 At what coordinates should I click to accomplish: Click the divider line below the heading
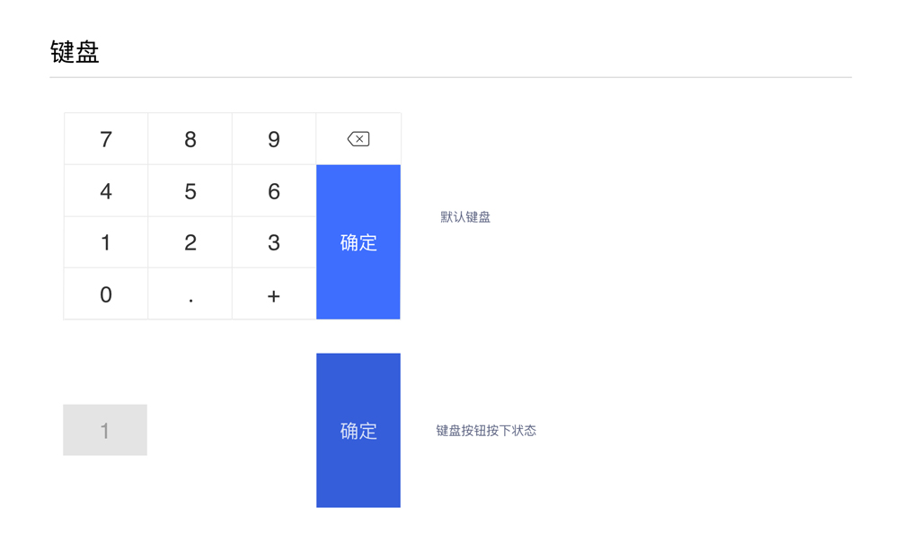coord(450,78)
